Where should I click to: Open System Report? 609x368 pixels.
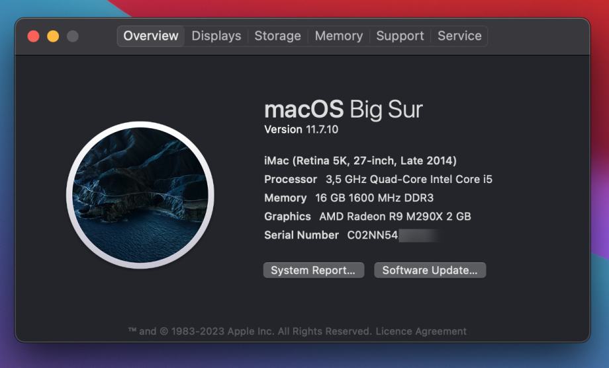313,270
